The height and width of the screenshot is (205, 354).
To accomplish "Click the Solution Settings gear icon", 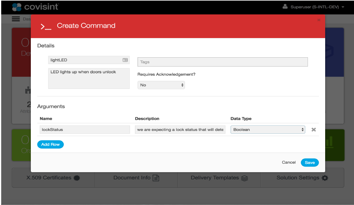I will (x=325, y=178).
